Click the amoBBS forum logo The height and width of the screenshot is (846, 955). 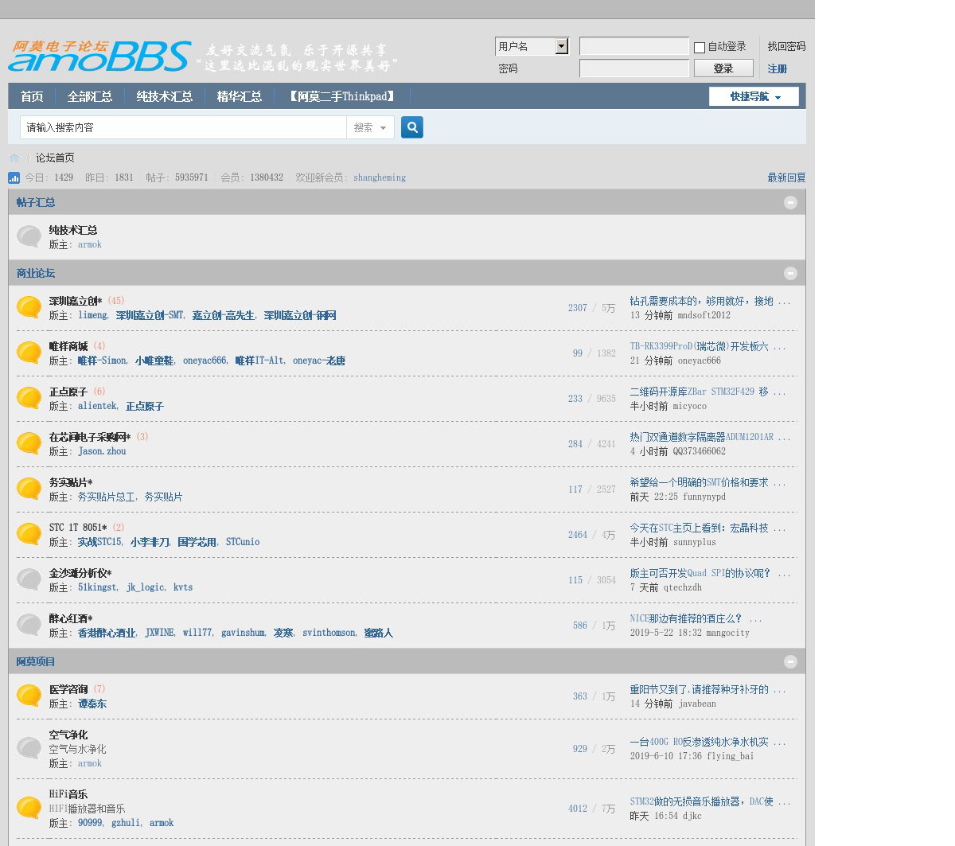click(x=100, y=56)
